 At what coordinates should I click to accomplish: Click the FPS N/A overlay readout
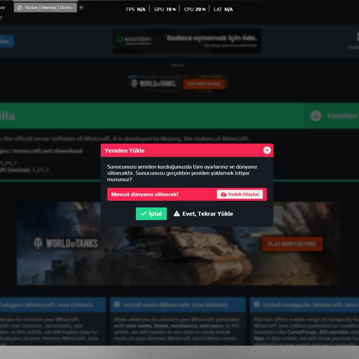coord(136,9)
